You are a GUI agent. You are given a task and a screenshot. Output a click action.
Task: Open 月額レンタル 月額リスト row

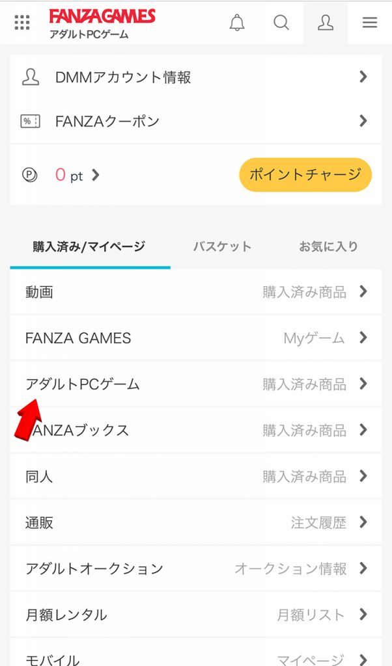coord(195,615)
